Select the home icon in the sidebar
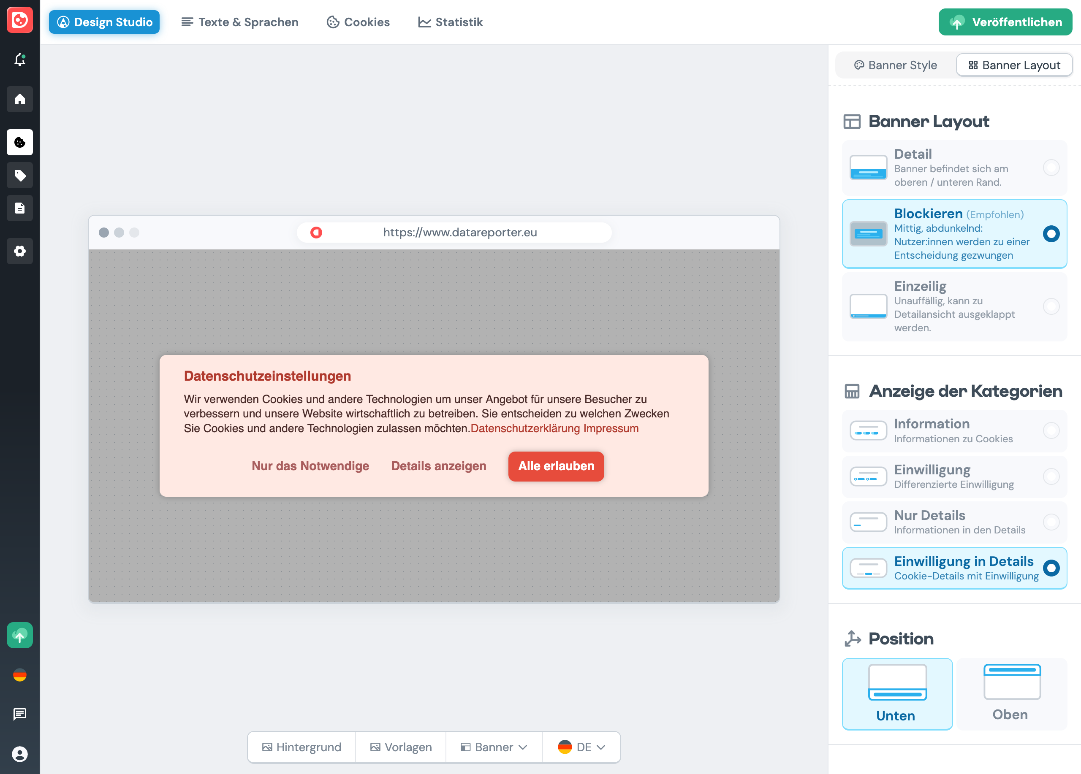This screenshot has height=774, width=1081. [x=19, y=99]
